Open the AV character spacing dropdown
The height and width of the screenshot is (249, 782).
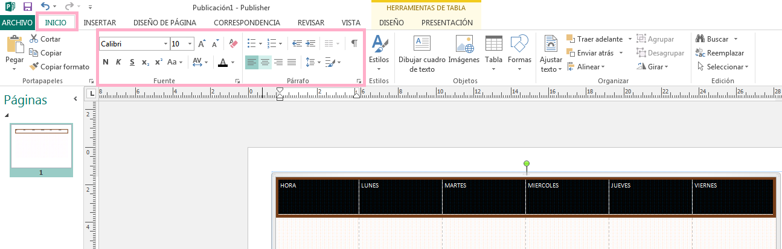(x=200, y=61)
